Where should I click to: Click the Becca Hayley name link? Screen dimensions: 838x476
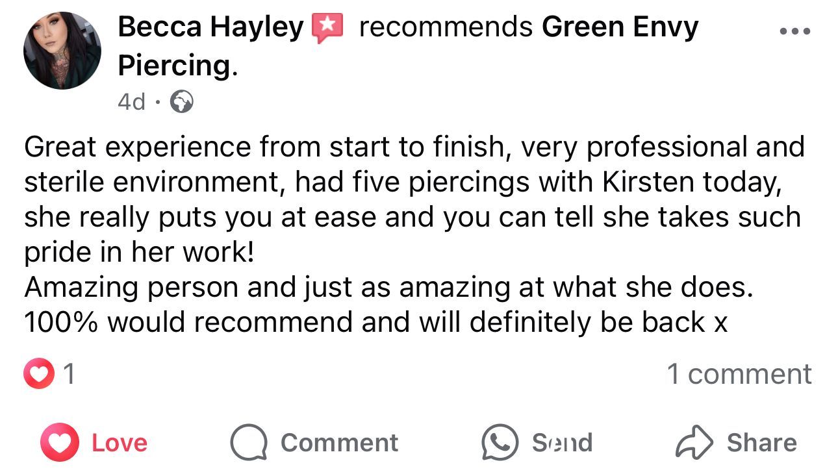210,27
